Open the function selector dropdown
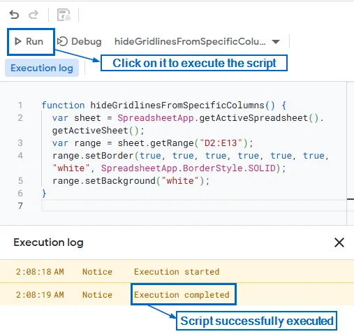 [197, 41]
